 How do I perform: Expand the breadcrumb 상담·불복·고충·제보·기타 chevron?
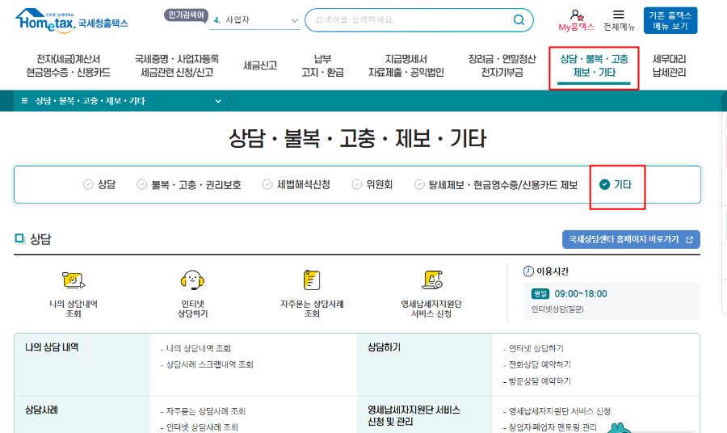(218, 101)
